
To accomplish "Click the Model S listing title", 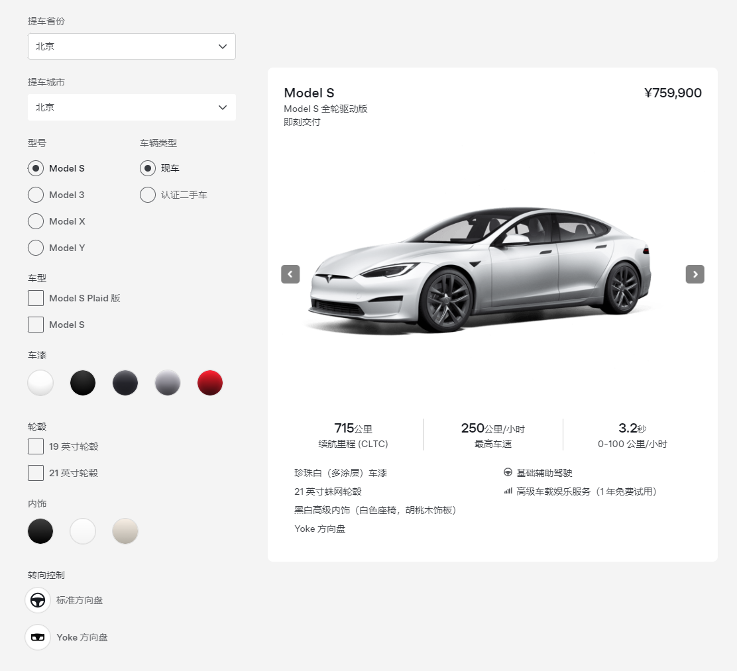I will point(309,93).
